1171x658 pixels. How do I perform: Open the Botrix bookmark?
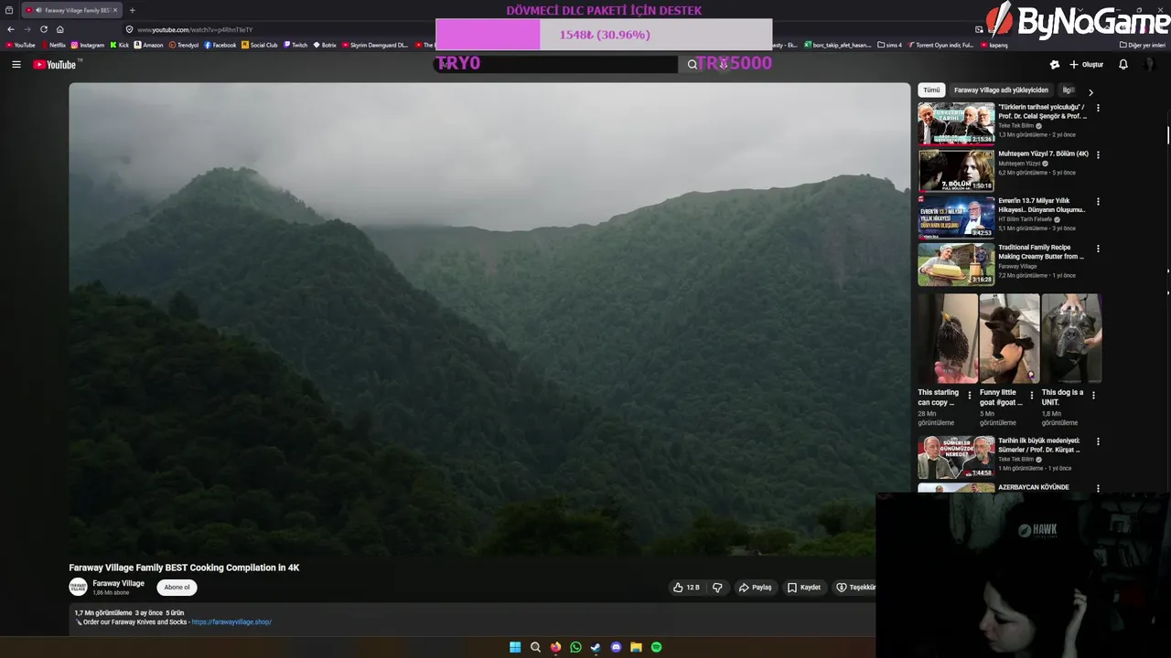[325, 45]
